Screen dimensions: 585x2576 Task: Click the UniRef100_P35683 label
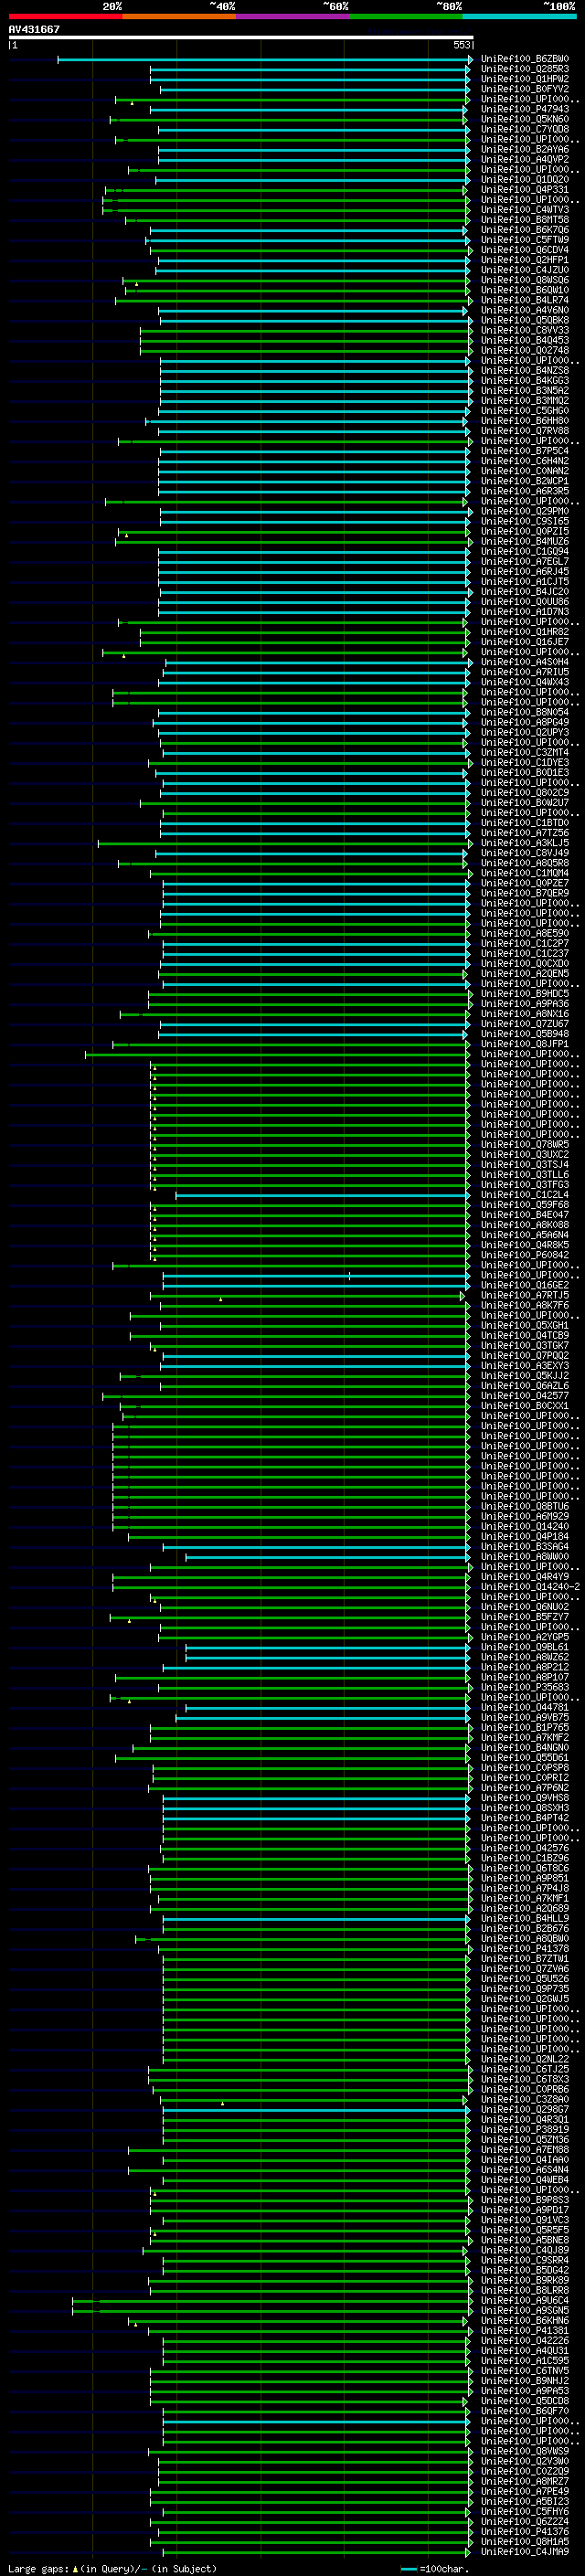click(x=525, y=1687)
